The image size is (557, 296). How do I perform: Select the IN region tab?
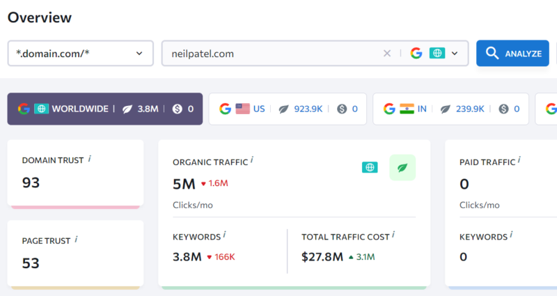(x=450, y=109)
